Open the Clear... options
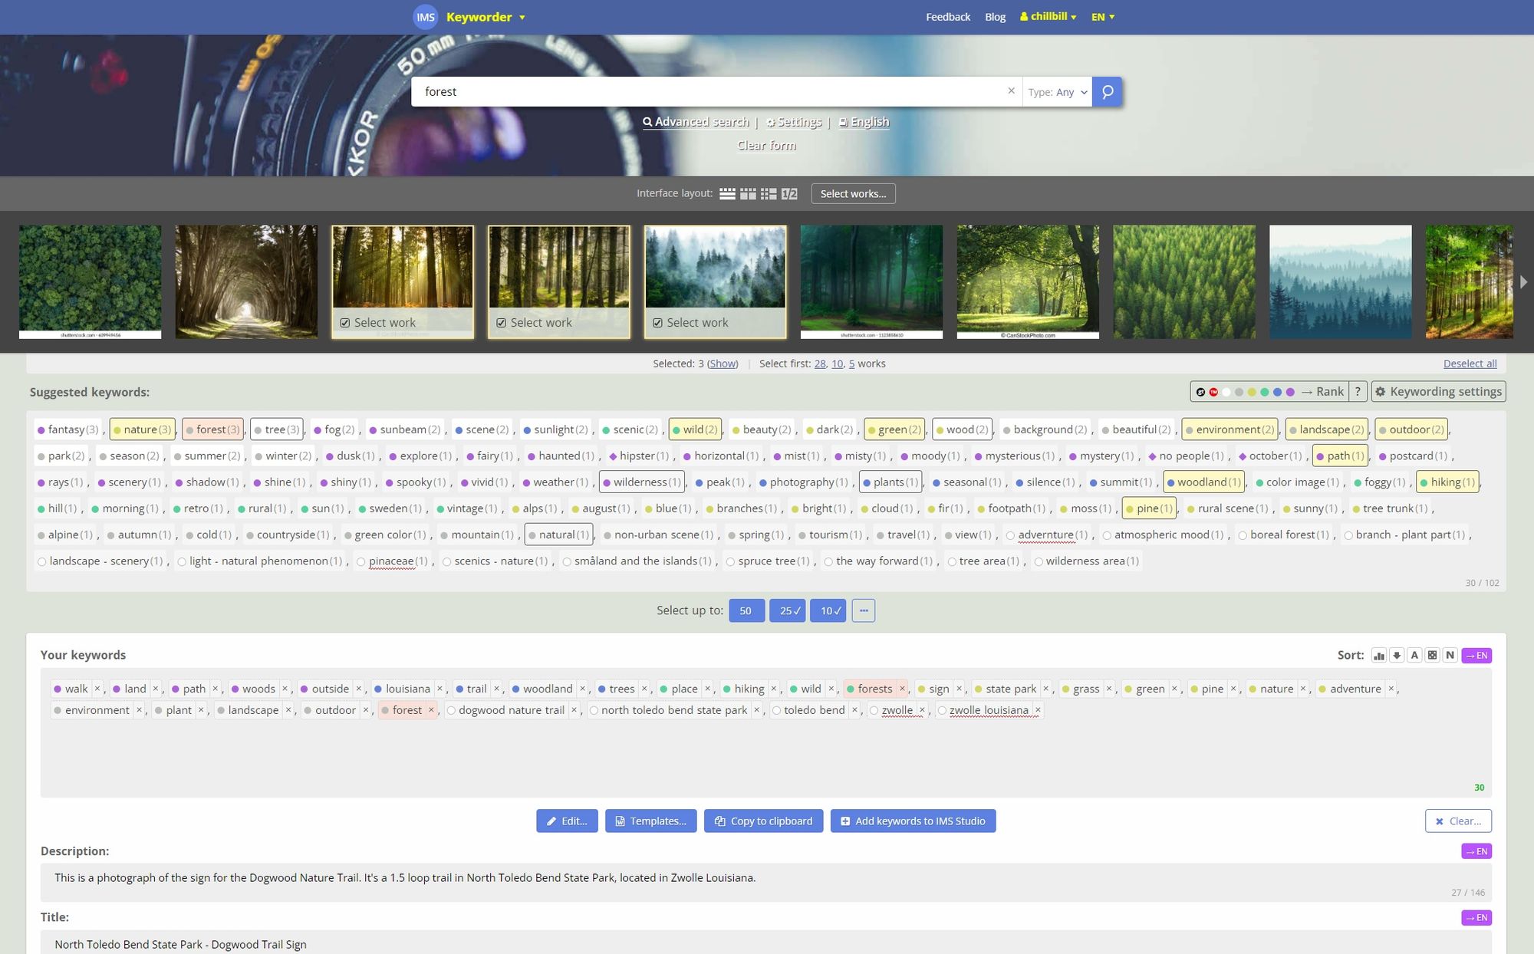 click(1458, 821)
